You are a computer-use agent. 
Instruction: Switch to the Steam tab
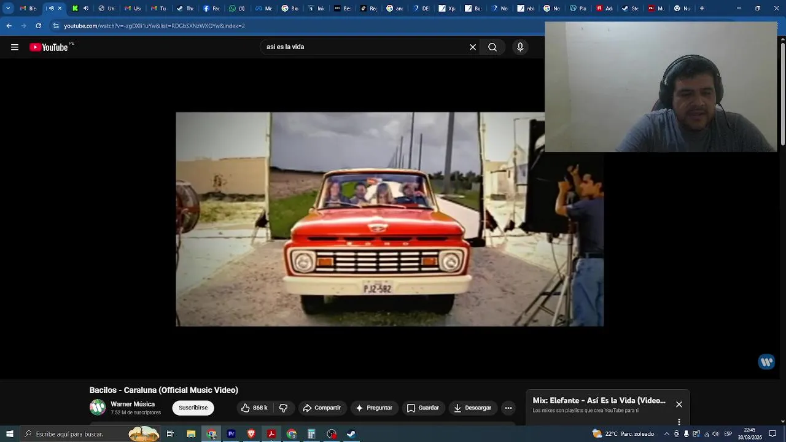tap(631, 9)
